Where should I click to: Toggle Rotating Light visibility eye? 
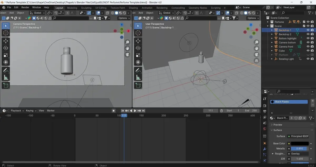tap(308, 59)
